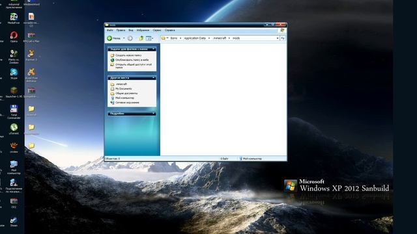Open breadcrumb arrow after Application Data
417x234 pixels.
(x=209, y=38)
